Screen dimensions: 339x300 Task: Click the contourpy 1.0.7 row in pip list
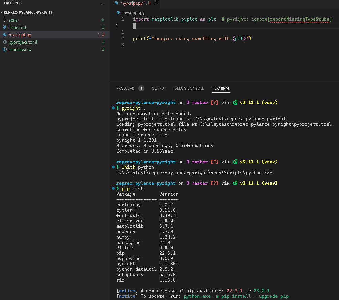(x=144, y=205)
